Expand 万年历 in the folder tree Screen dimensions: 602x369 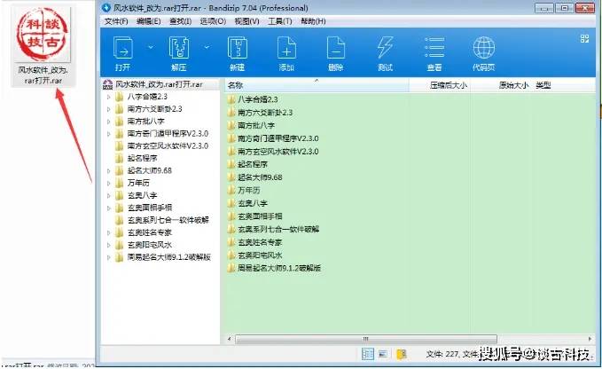pyautogui.click(x=109, y=183)
